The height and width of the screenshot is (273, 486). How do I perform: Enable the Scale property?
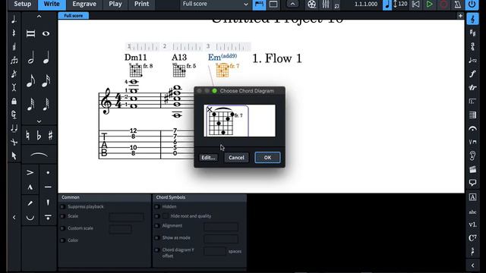[62, 216]
